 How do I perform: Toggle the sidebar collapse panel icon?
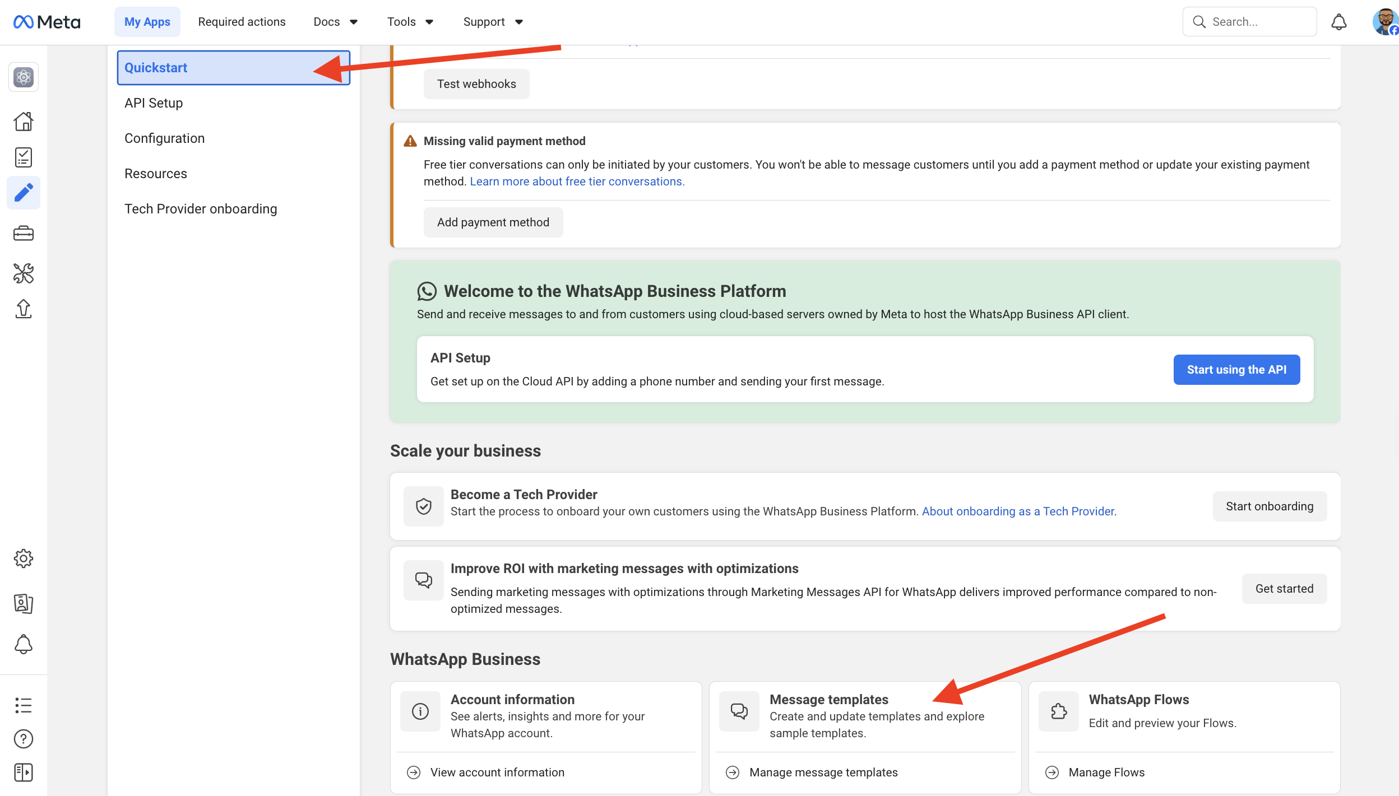click(24, 772)
